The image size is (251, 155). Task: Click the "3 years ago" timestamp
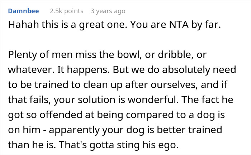point(108,11)
